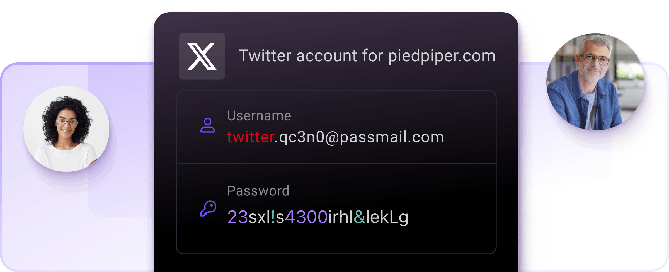This screenshot has height=272, width=669.
Task: Click the green exclamation mark in password
Action: click(x=273, y=217)
